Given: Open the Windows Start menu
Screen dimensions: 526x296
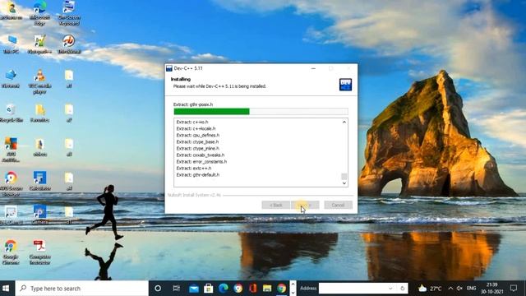Looking at the screenshot, I should pyautogui.click(x=6, y=289).
